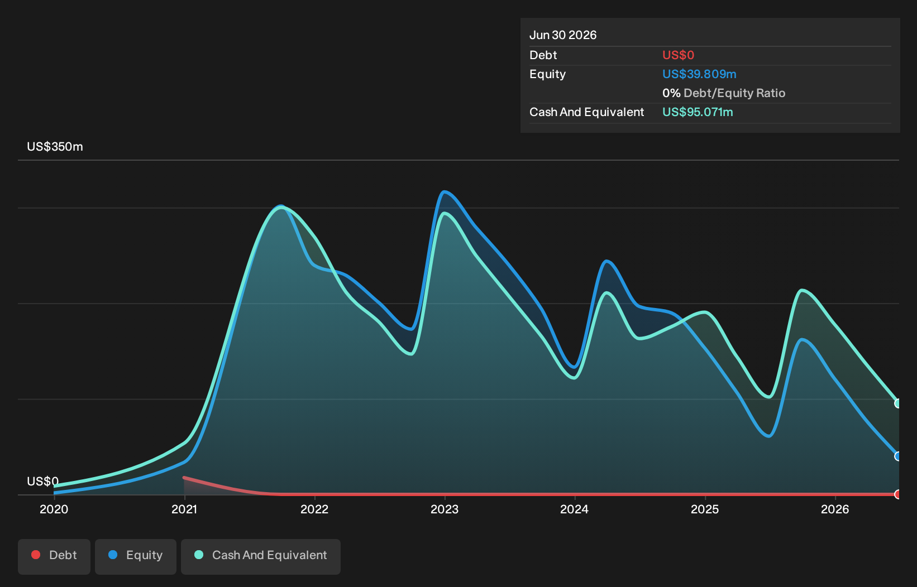Click the 2025 x-axis label
The image size is (917, 587).
click(705, 509)
